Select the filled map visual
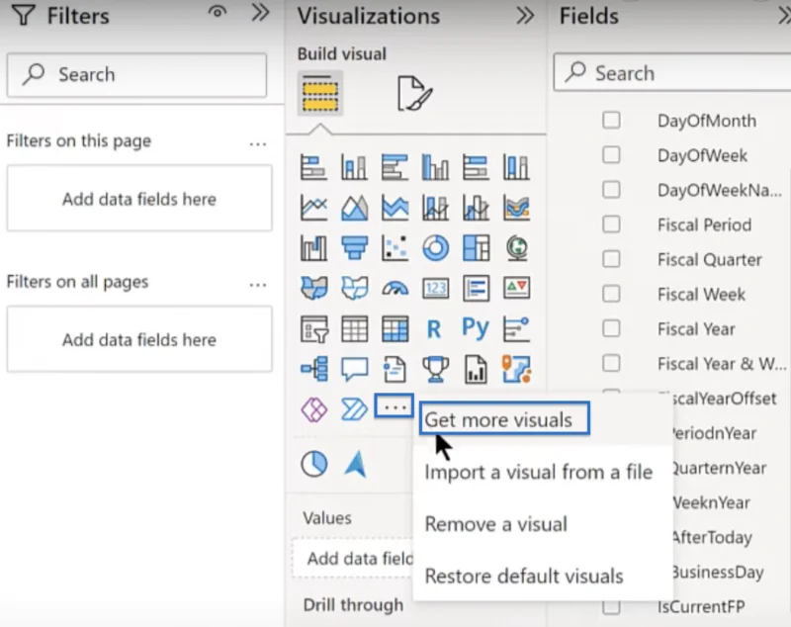This screenshot has width=791, height=627. point(313,289)
